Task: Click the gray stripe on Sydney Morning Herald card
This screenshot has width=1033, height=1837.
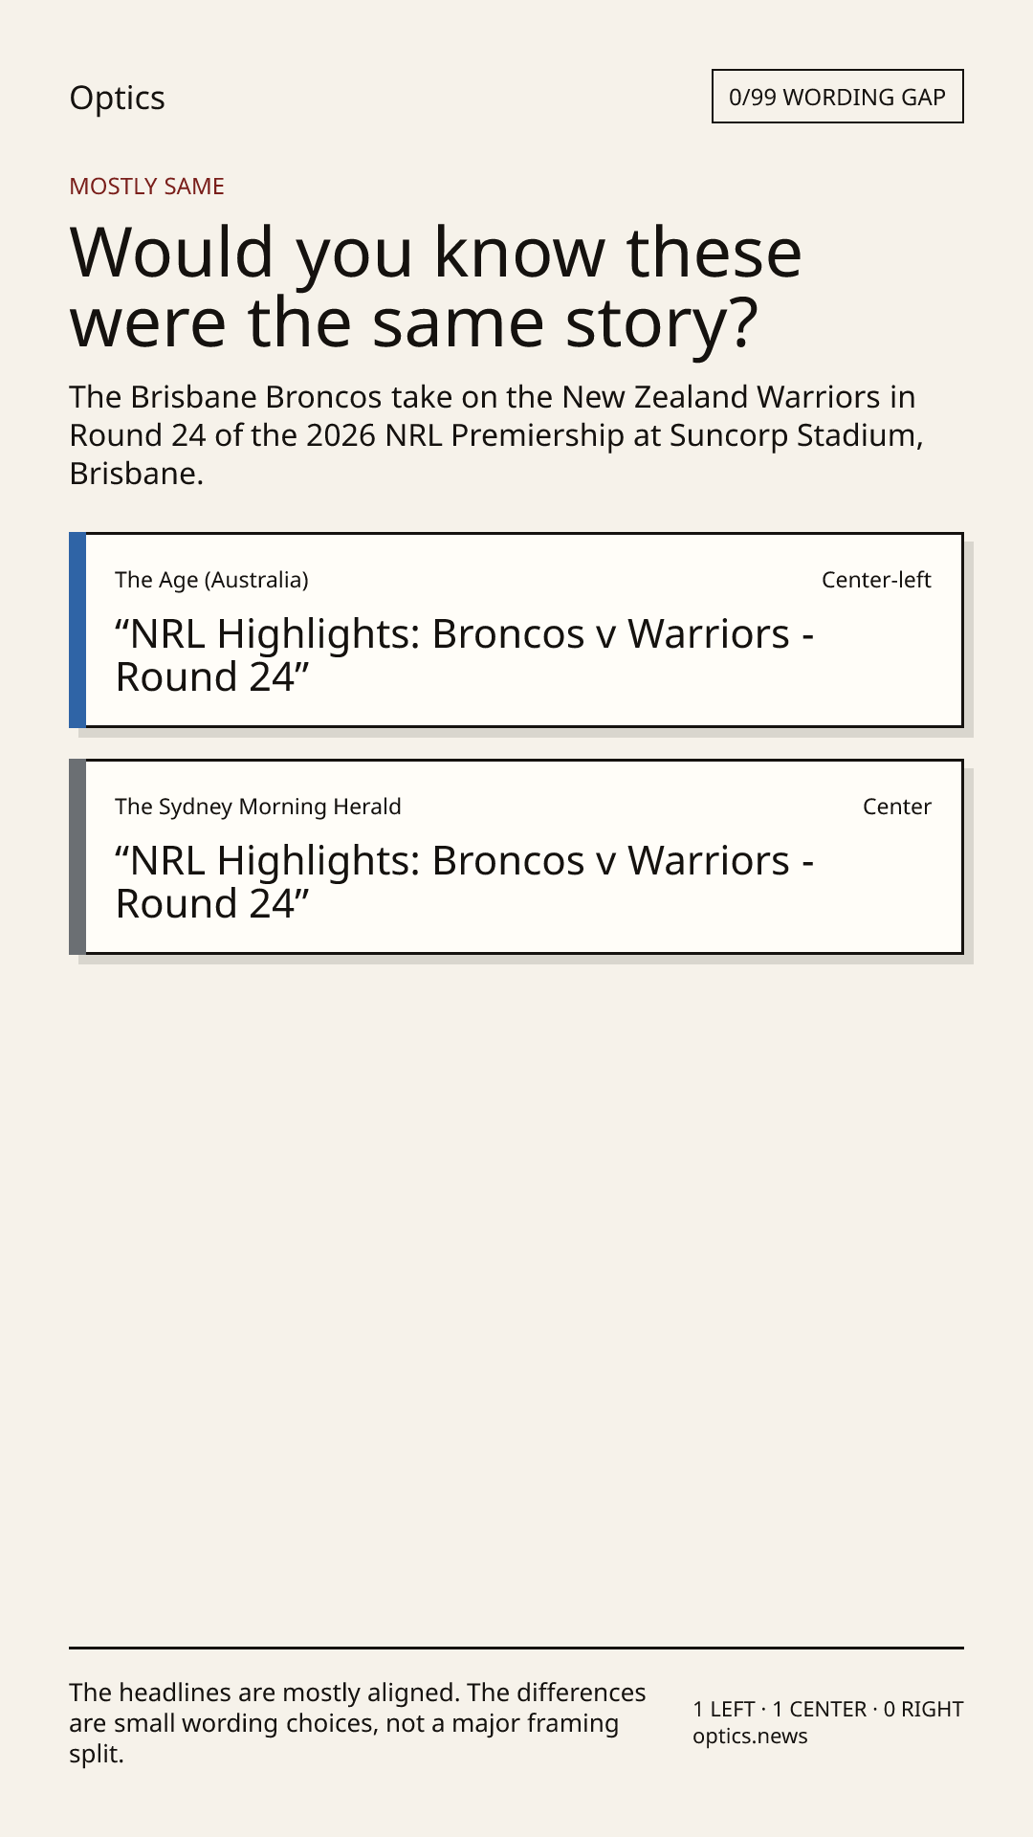Action: point(77,856)
